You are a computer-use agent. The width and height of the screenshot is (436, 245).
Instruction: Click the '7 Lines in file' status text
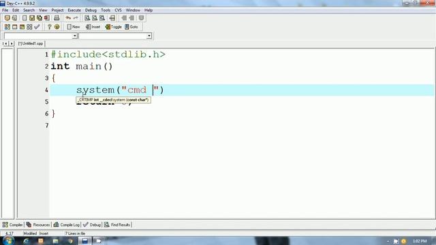click(x=76, y=233)
